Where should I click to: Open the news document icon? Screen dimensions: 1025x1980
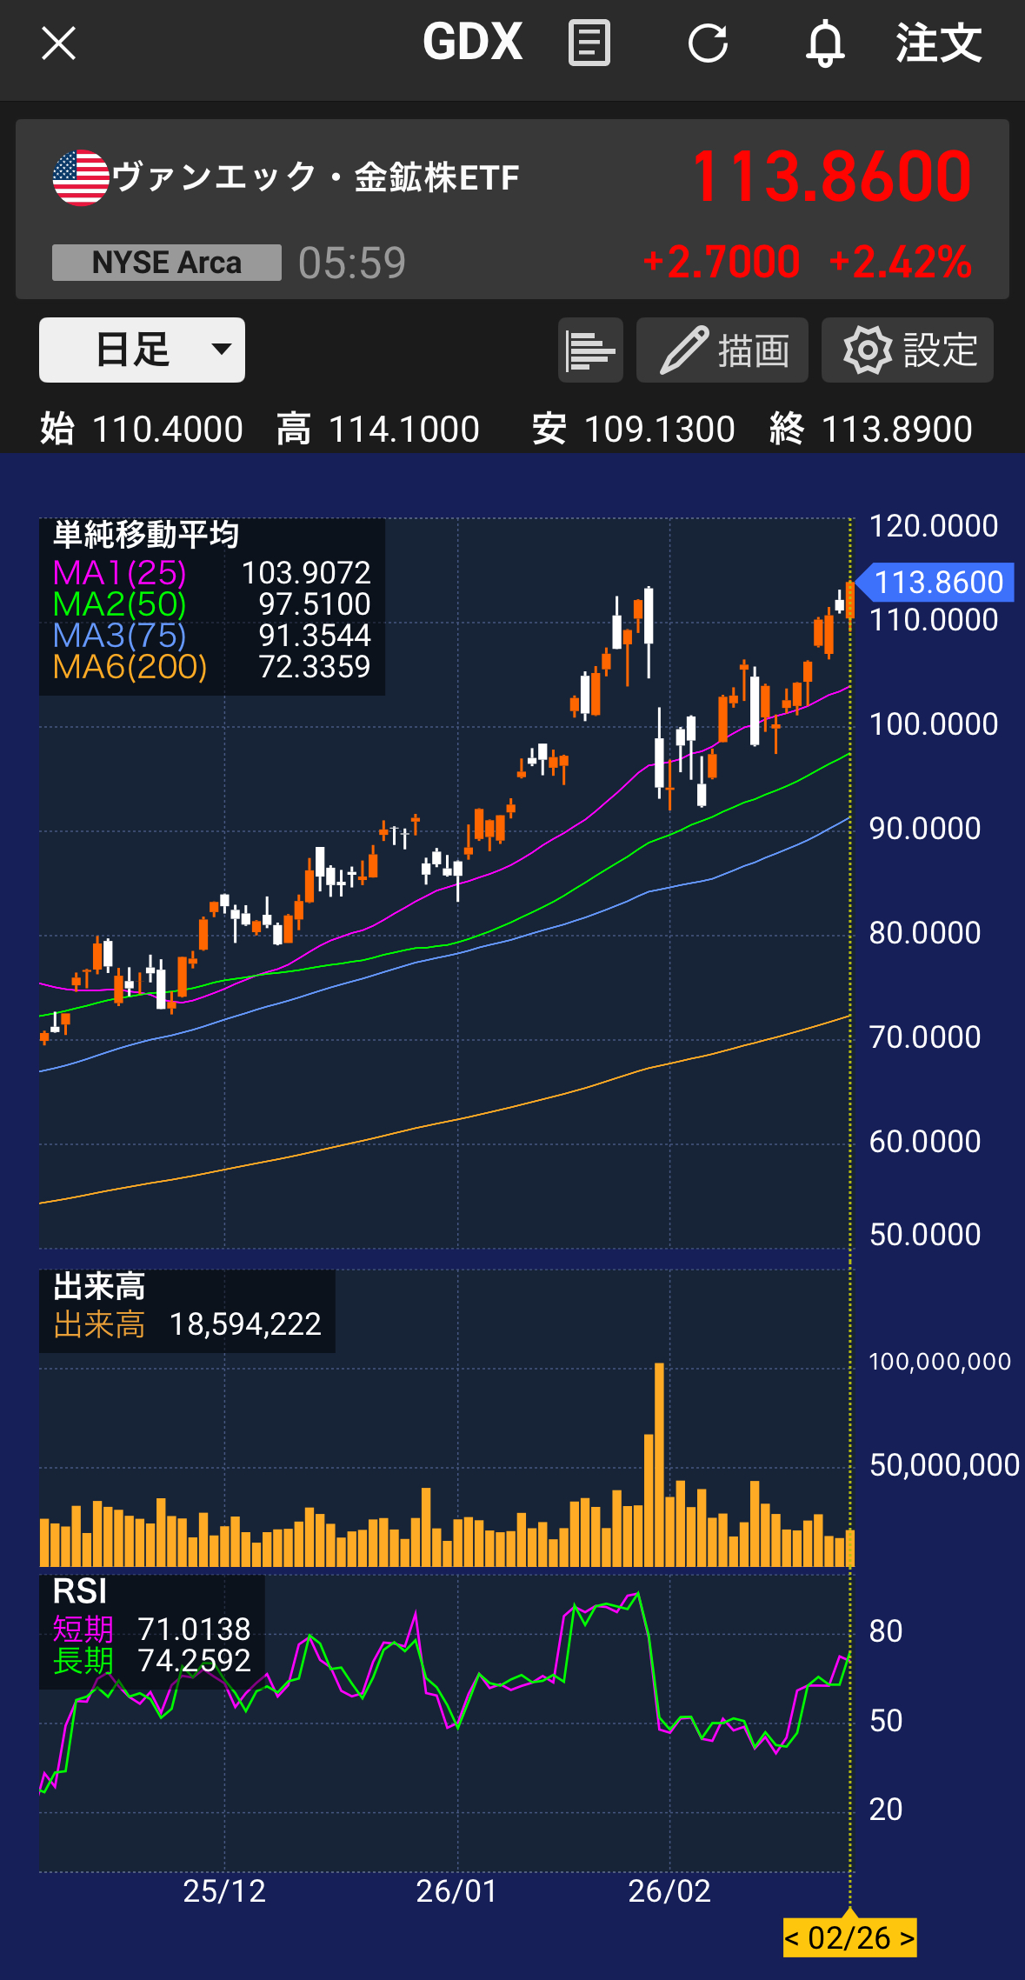[x=589, y=43]
